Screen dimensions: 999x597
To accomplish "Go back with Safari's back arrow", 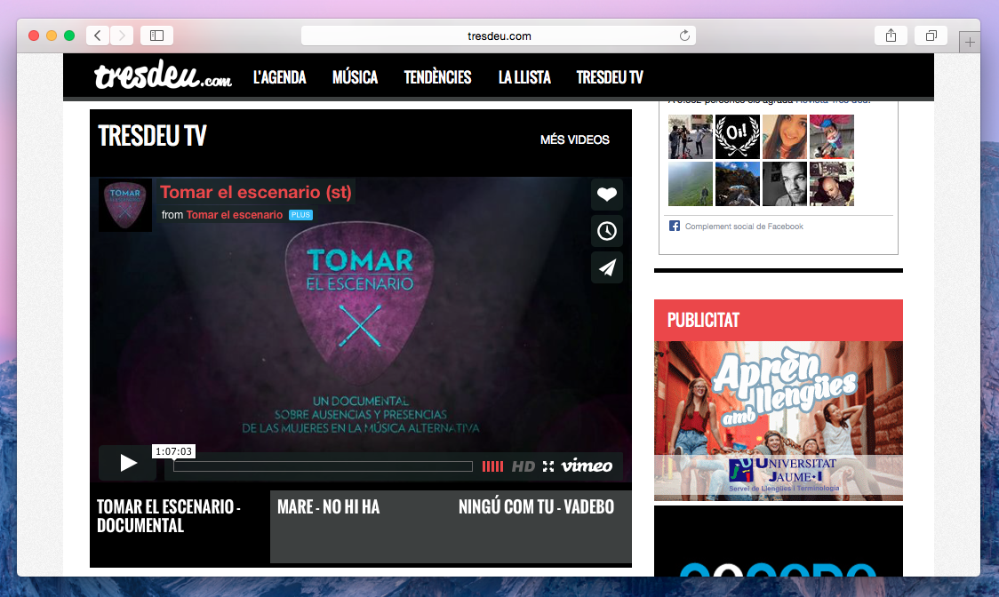I will click(x=98, y=36).
